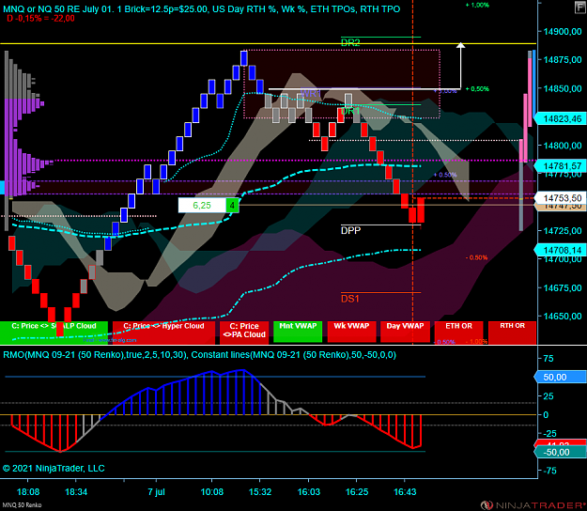Screen dimensions: 587x511
Task: Click the chart title indicator label text
Action: 202,8
